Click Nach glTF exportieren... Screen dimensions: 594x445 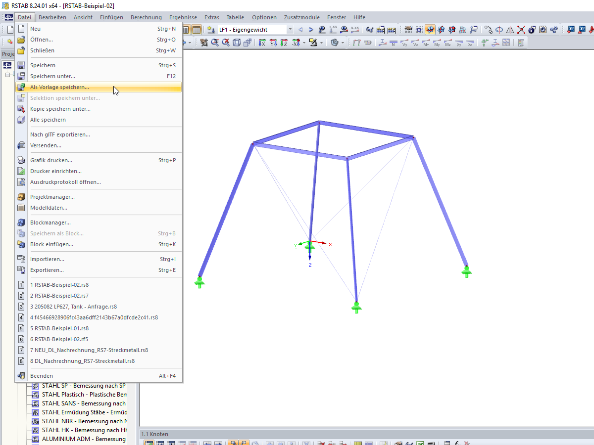[x=99, y=134]
